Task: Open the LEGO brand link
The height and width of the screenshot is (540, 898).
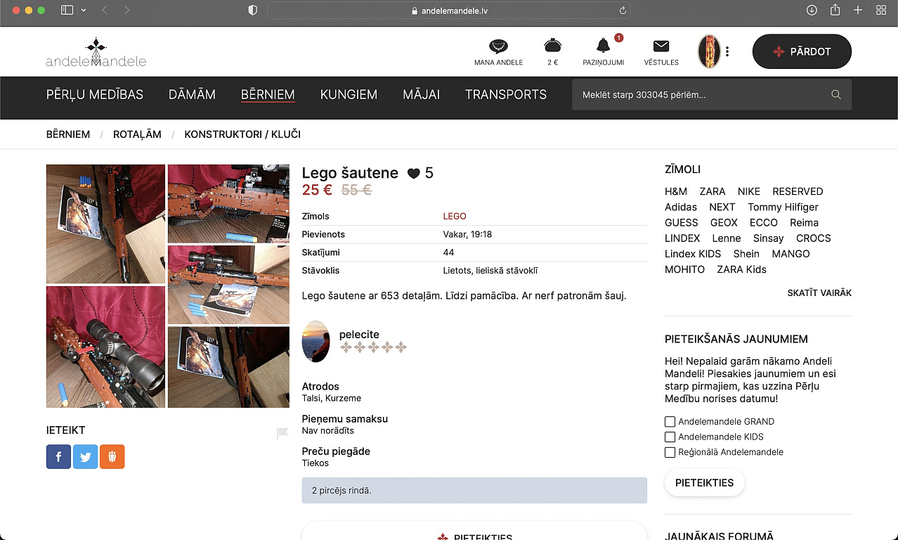Action: [454, 217]
